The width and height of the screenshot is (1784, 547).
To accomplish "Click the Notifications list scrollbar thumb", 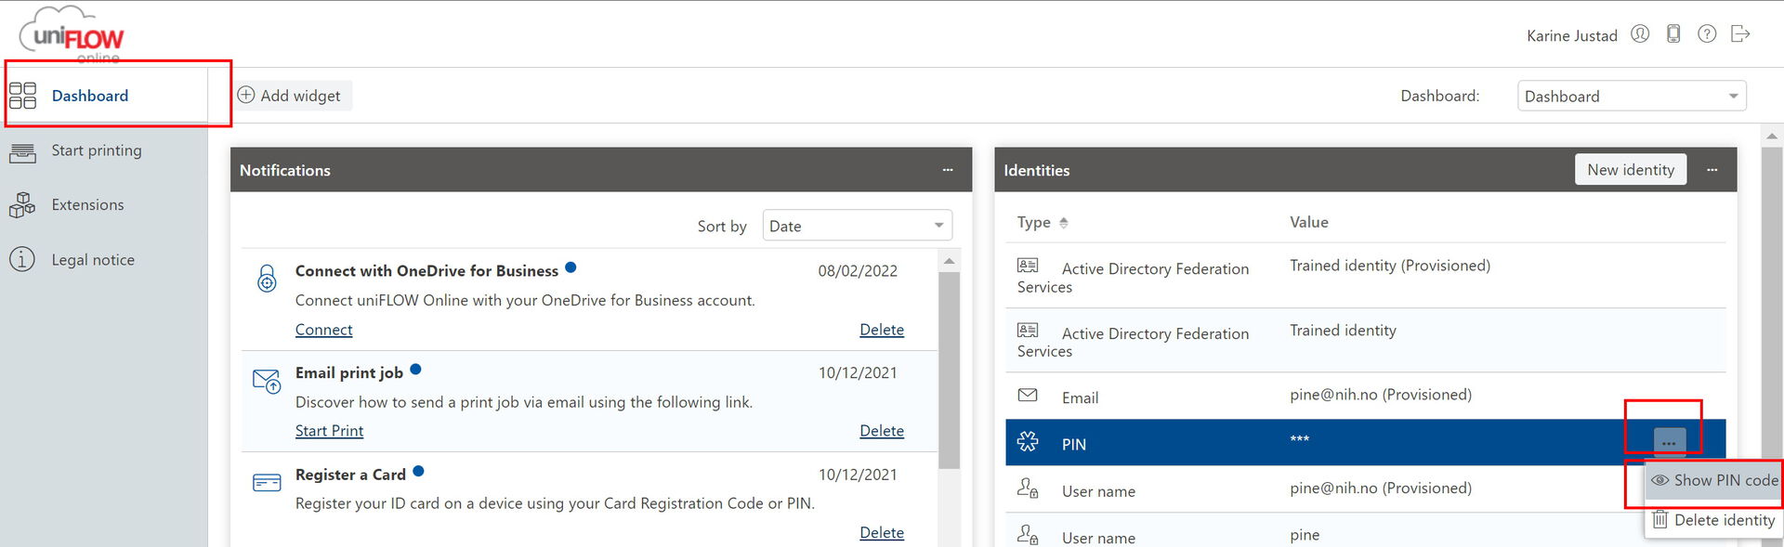I will click(x=949, y=370).
